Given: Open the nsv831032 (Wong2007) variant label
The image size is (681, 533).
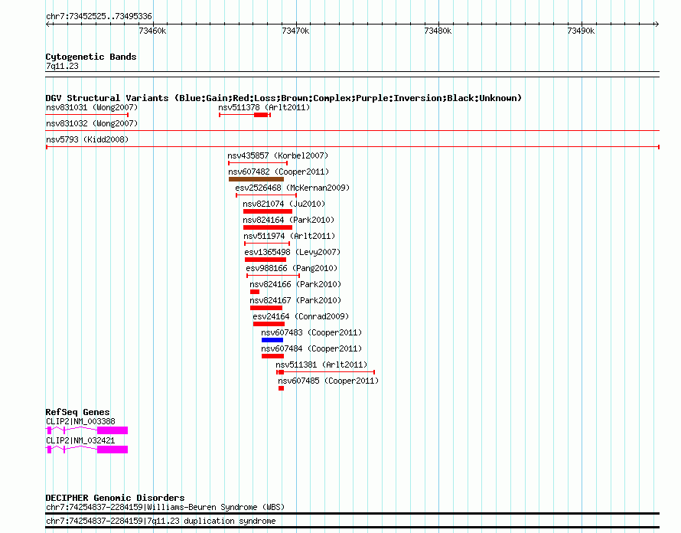Looking at the screenshot, I should (92, 123).
